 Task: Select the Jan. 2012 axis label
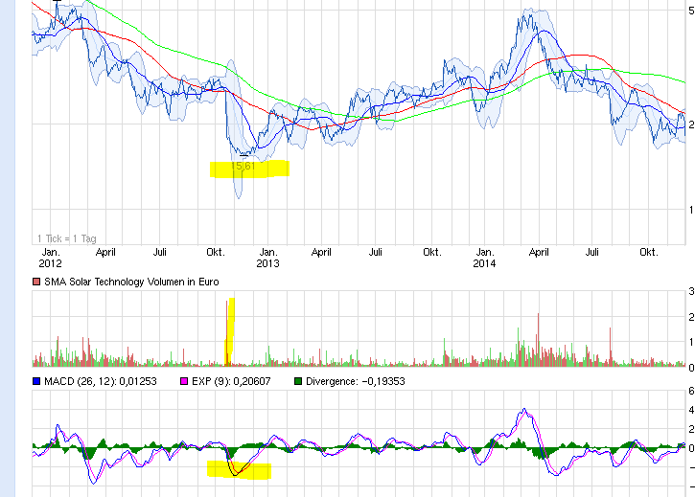[50, 257]
